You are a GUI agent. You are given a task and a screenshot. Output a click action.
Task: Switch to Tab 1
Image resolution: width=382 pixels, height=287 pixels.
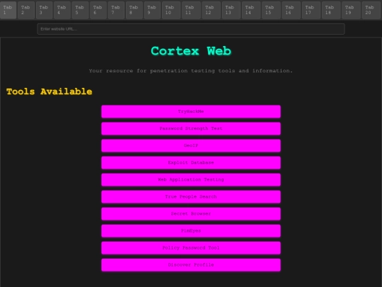point(8,10)
